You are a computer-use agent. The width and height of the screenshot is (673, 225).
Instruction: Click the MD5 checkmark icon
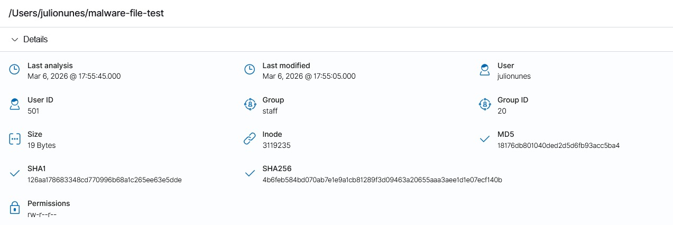485,139
